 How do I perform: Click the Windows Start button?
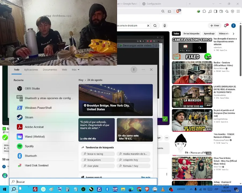[5, 189]
